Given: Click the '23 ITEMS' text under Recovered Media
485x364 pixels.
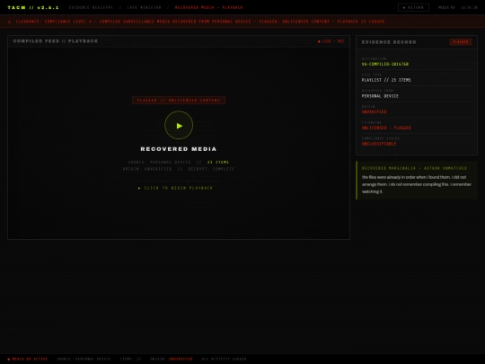Looking at the screenshot, I should click(218, 162).
